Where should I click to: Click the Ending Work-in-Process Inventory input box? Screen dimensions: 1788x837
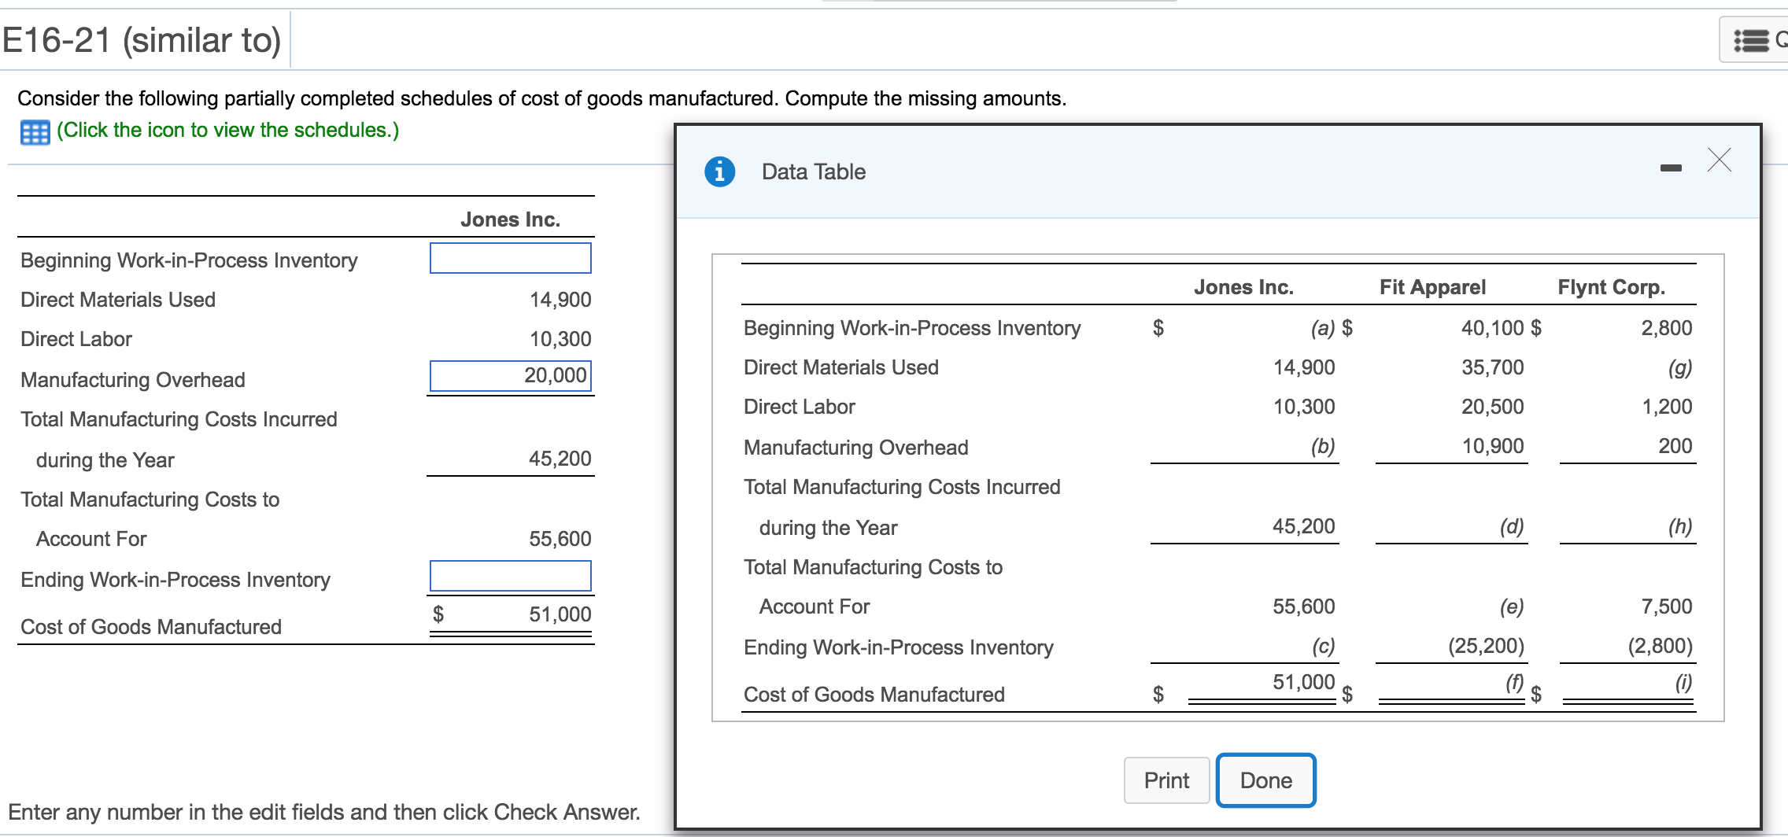point(510,576)
